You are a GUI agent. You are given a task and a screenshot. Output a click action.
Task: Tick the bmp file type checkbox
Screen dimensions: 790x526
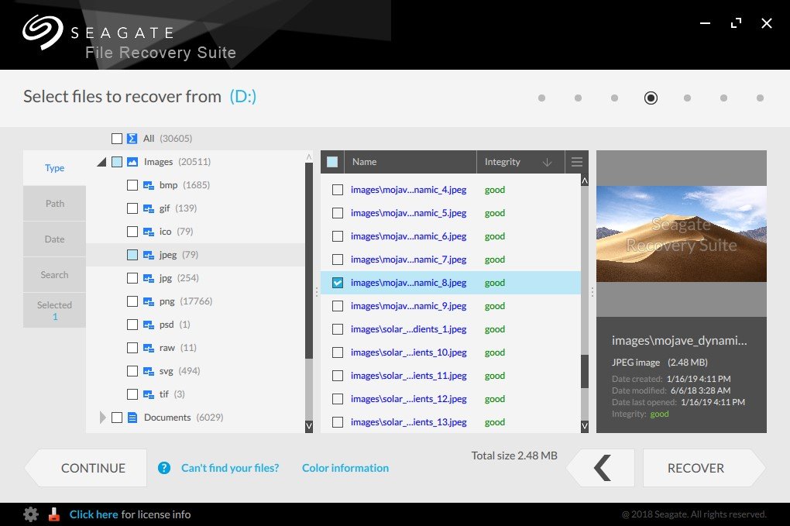coord(132,185)
